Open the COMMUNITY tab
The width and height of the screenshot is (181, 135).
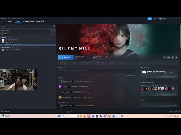[29, 21]
